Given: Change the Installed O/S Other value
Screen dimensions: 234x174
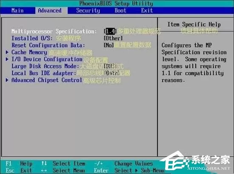Looking at the screenshot, I should 113,38.
